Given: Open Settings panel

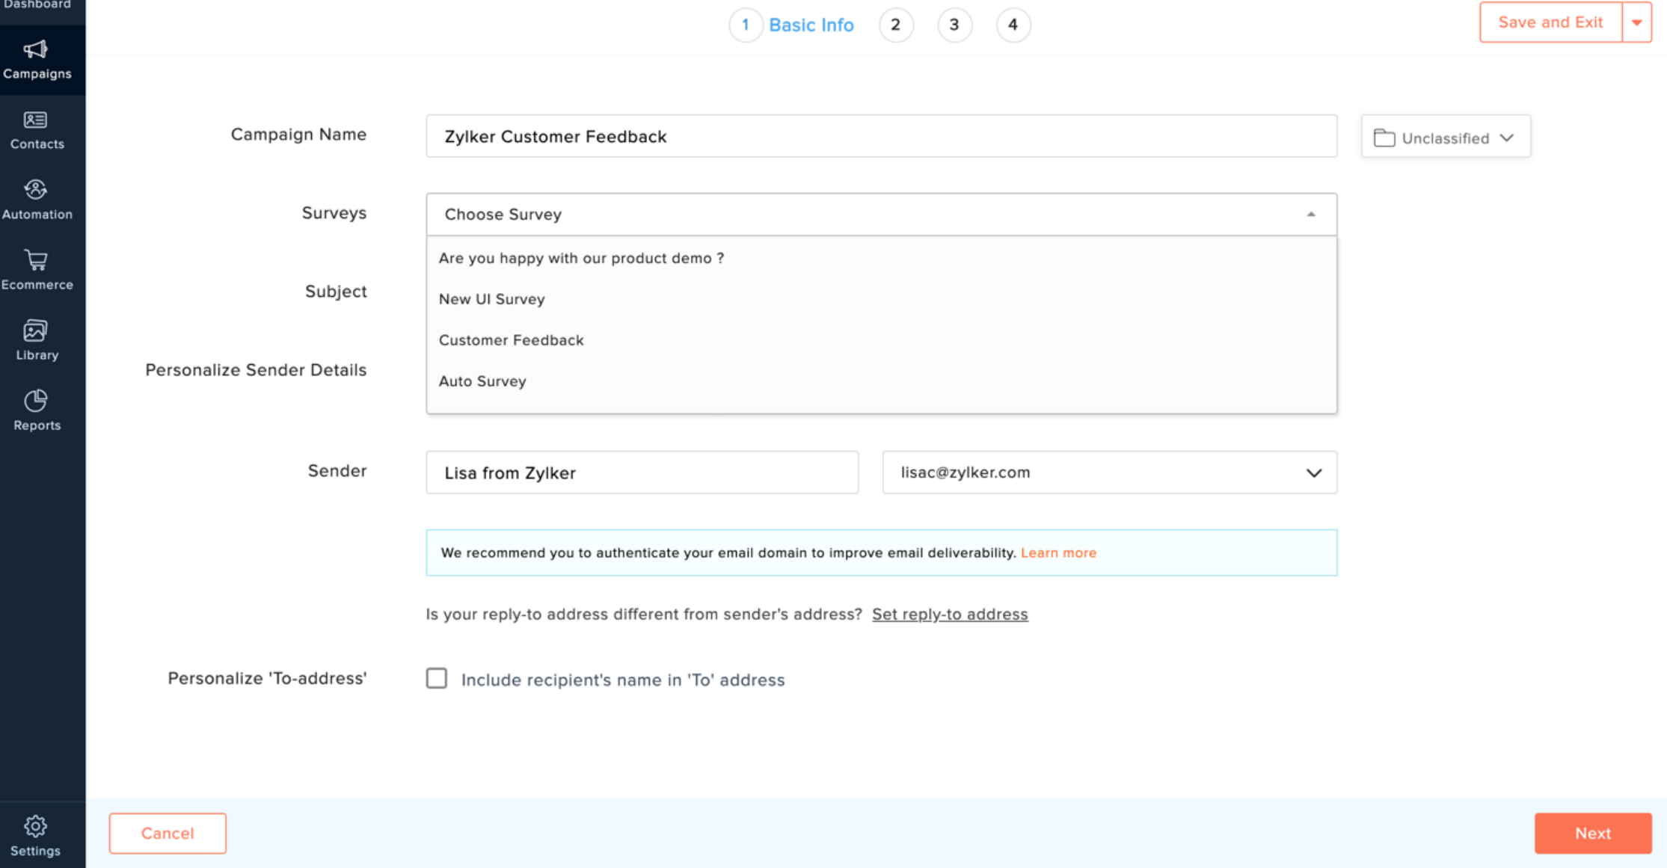Looking at the screenshot, I should [x=35, y=835].
